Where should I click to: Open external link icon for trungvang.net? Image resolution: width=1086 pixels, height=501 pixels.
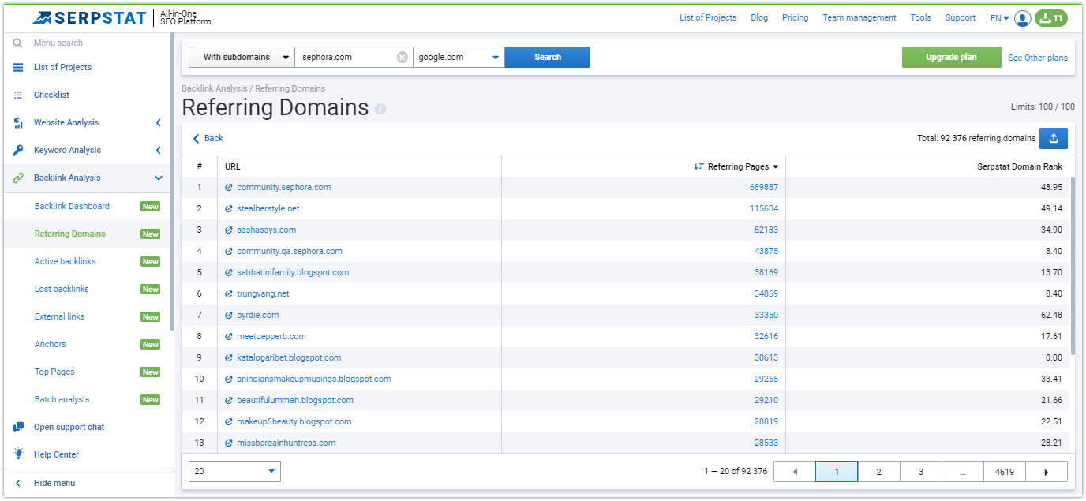point(229,294)
